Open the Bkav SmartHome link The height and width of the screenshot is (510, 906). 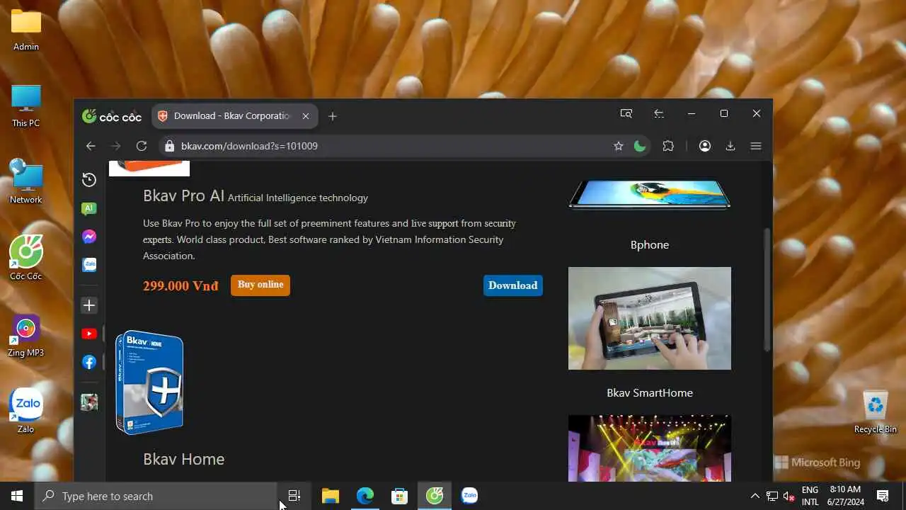click(x=650, y=393)
